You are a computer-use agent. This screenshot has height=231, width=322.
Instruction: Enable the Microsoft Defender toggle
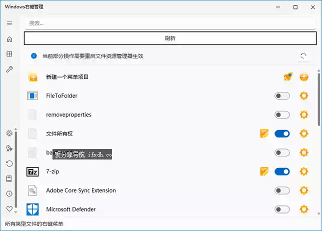pos(282,209)
